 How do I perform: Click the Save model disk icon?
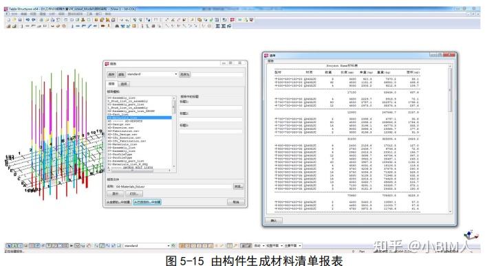20,20
